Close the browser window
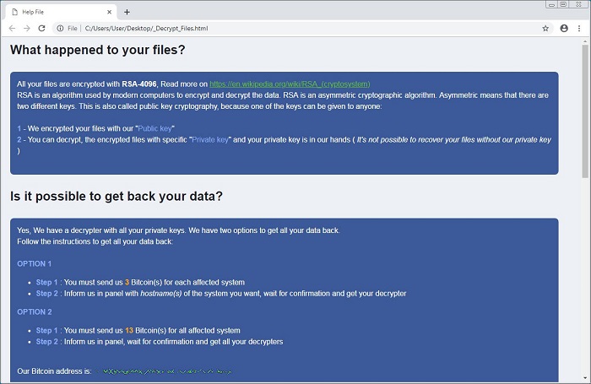 pos(577,6)
